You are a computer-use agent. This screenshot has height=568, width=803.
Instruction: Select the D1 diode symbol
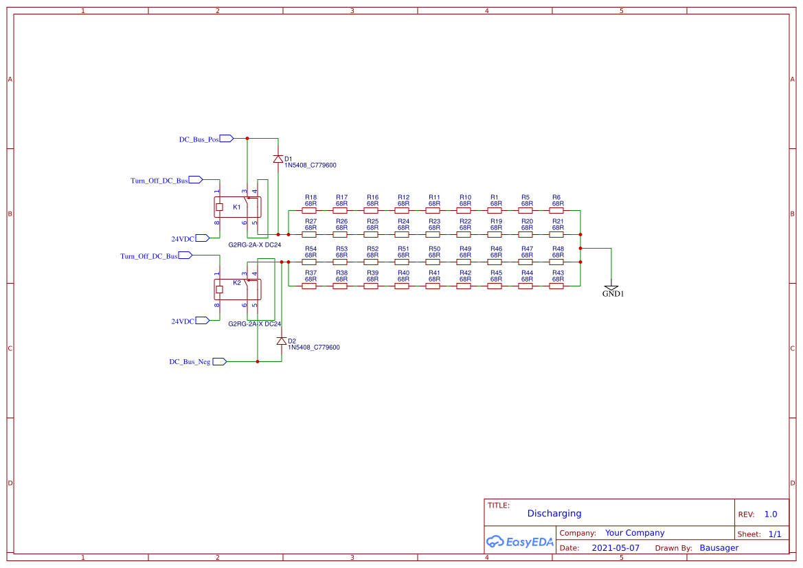coord(278,159)
